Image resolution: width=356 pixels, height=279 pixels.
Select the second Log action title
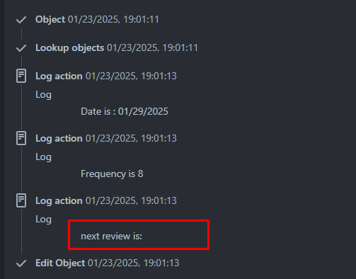point(59,139)
